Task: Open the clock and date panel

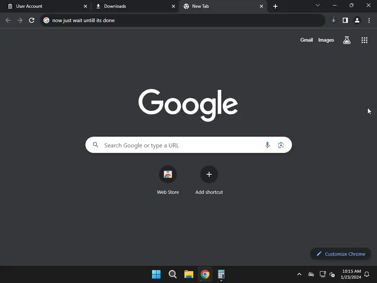Action: pos(351,274)
